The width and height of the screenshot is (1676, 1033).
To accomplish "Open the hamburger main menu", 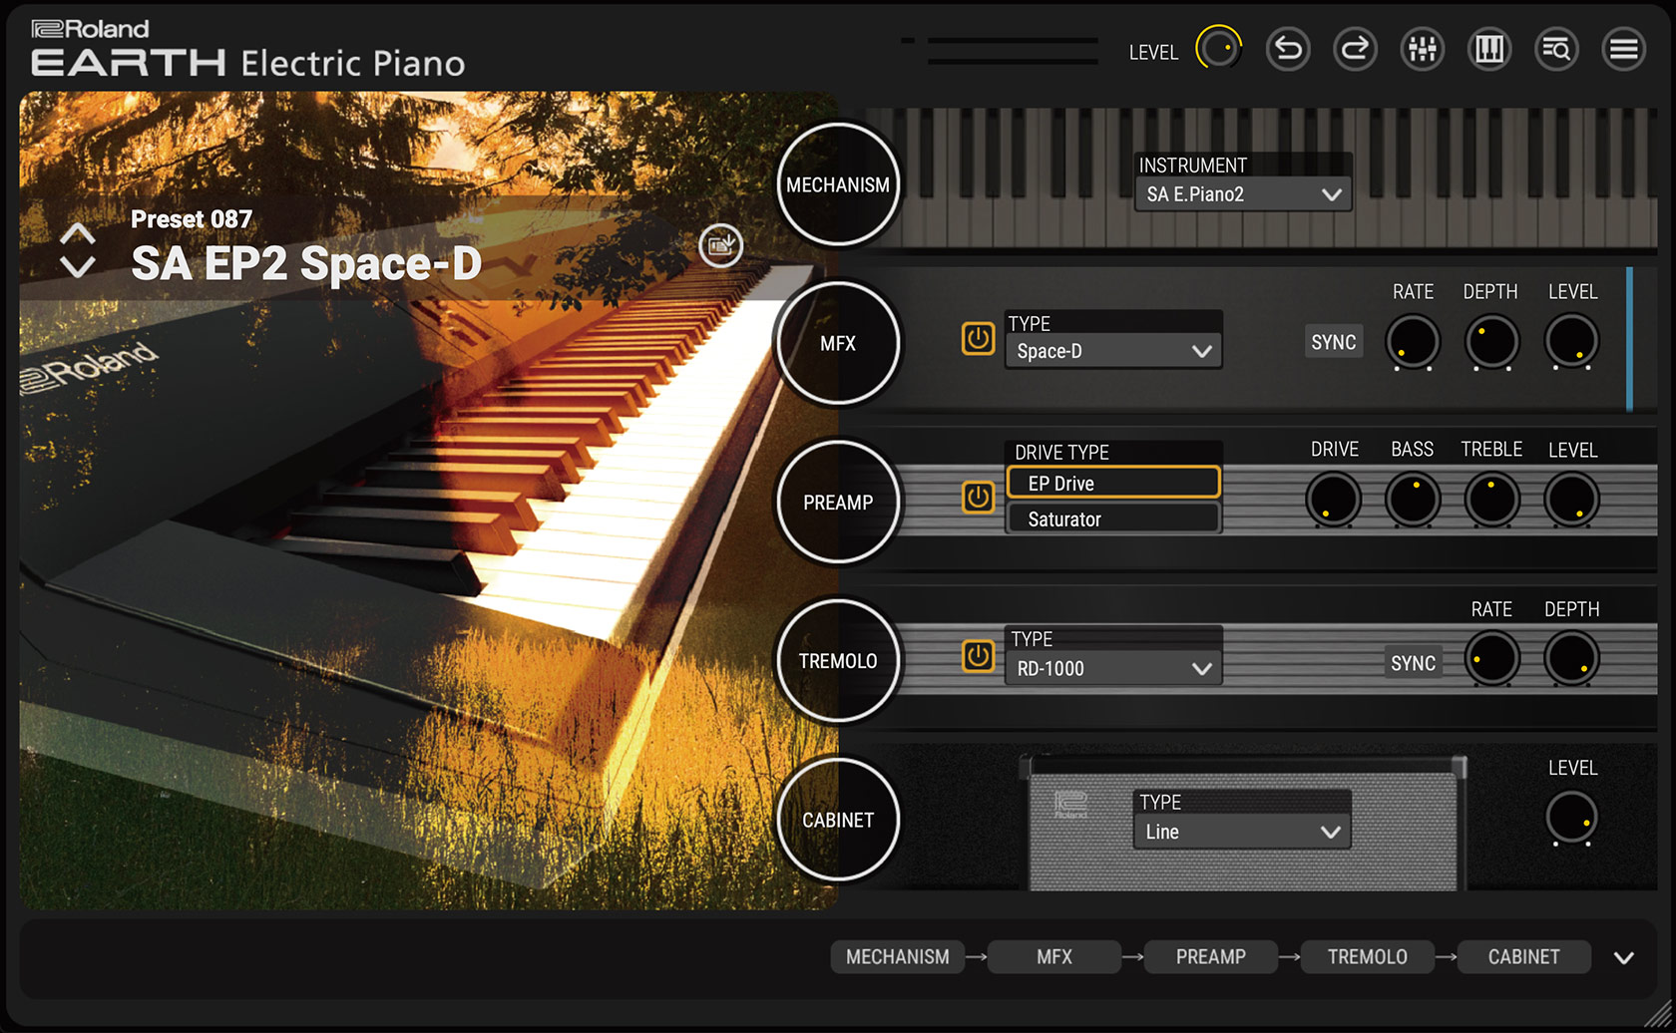I will point(1623,49).
